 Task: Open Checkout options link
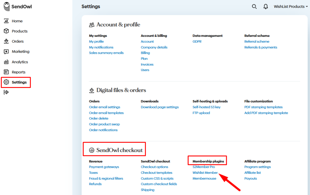pyautogui.click(x=154, y=167)
